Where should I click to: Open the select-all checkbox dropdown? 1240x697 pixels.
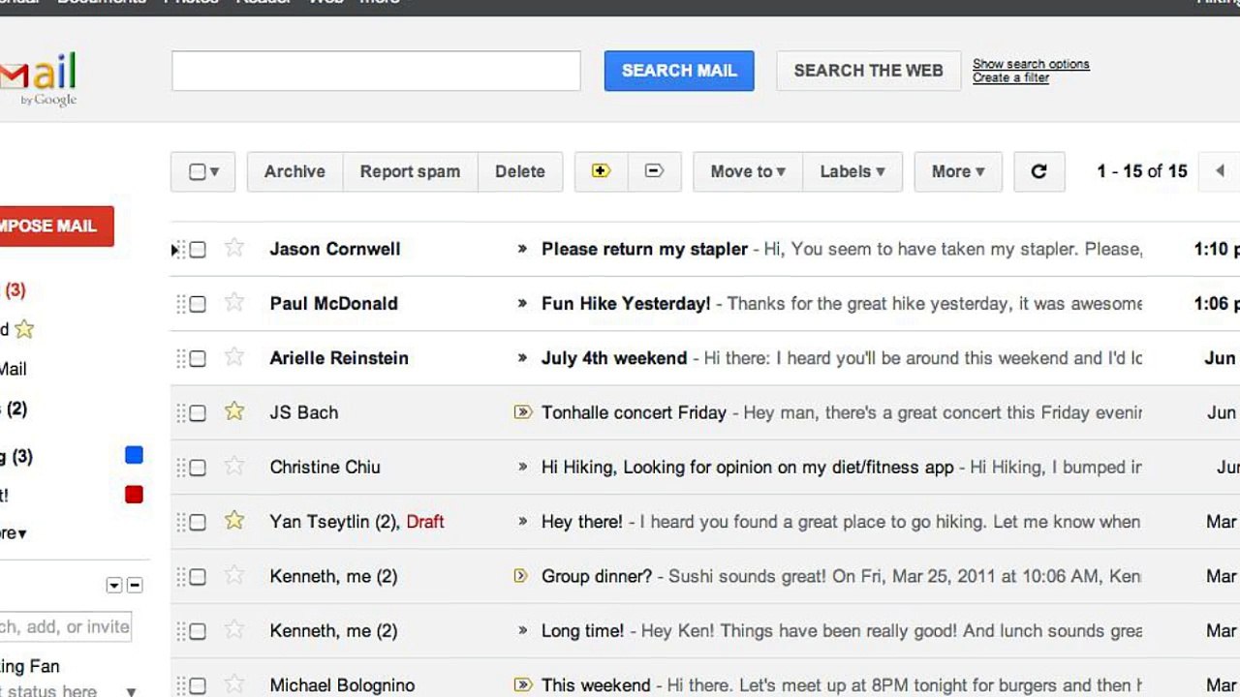(x=203, y=171)
